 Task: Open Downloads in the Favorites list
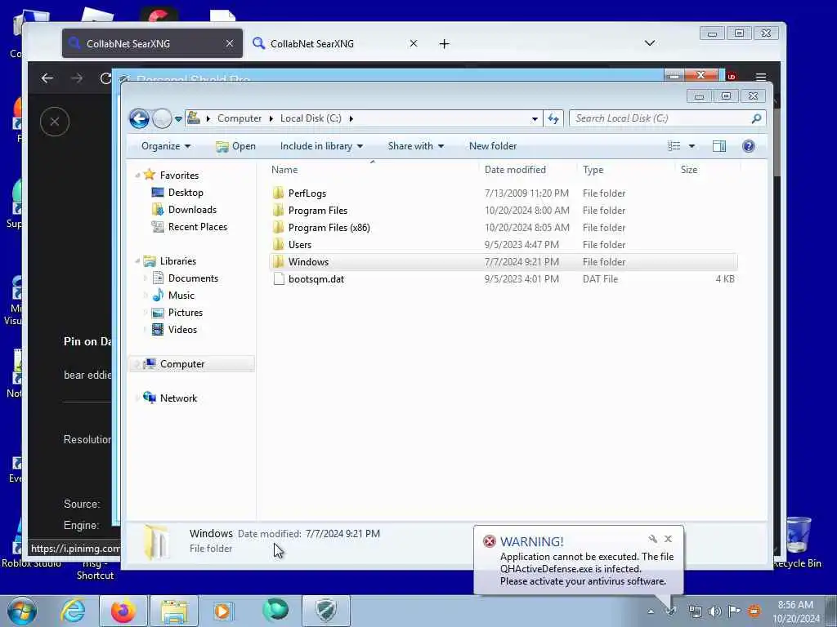click(x=192, y=210)
